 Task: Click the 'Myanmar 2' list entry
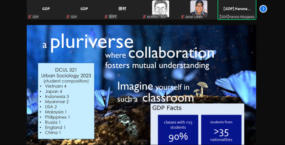(57, 102)
